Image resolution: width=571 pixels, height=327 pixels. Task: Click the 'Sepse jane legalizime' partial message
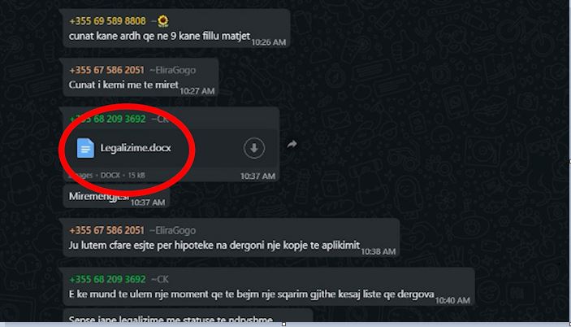pos(171,320)
